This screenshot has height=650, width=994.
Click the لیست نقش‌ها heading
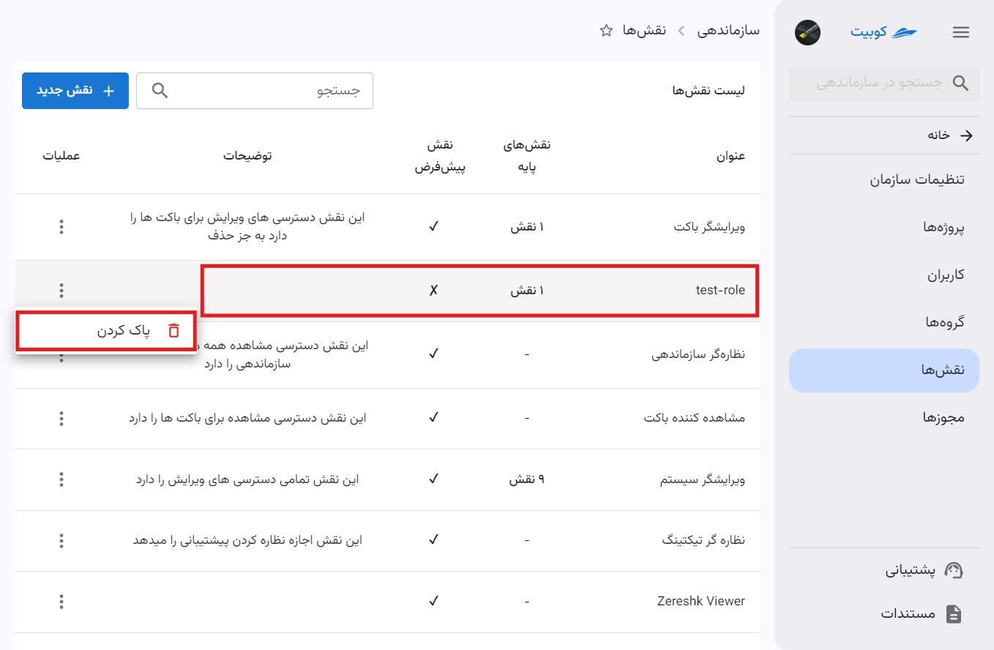point(709,91)
